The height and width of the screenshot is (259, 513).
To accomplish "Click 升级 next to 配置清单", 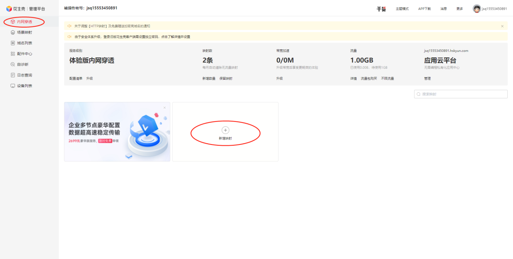I will (x=89, y=79).
